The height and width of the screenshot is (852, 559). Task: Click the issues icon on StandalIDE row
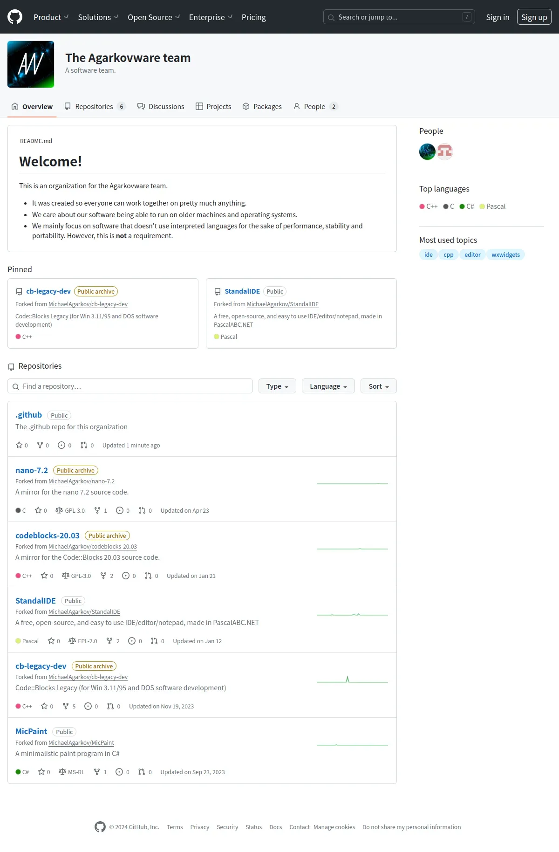[132, 641]
